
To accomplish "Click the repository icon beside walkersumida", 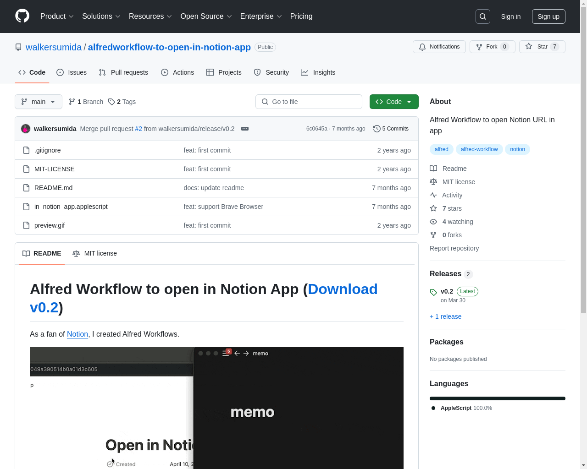I will (18, 47).
